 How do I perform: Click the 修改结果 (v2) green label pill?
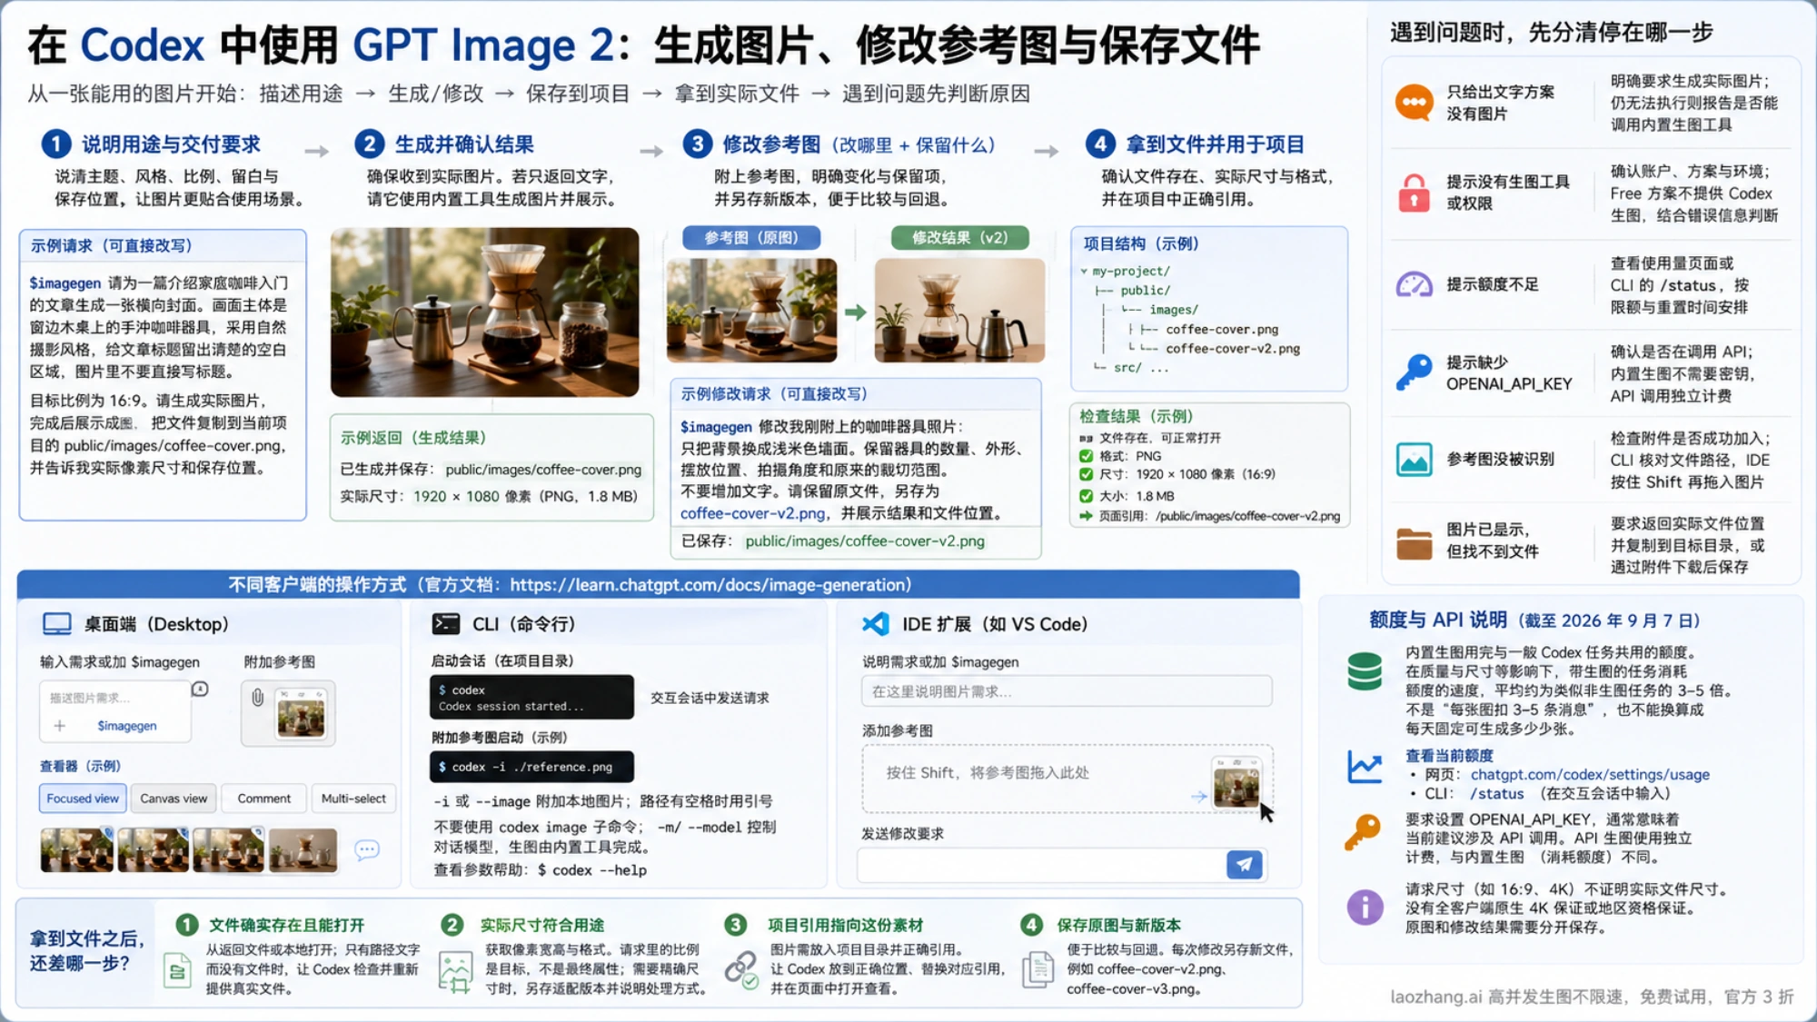pos(960,238)
